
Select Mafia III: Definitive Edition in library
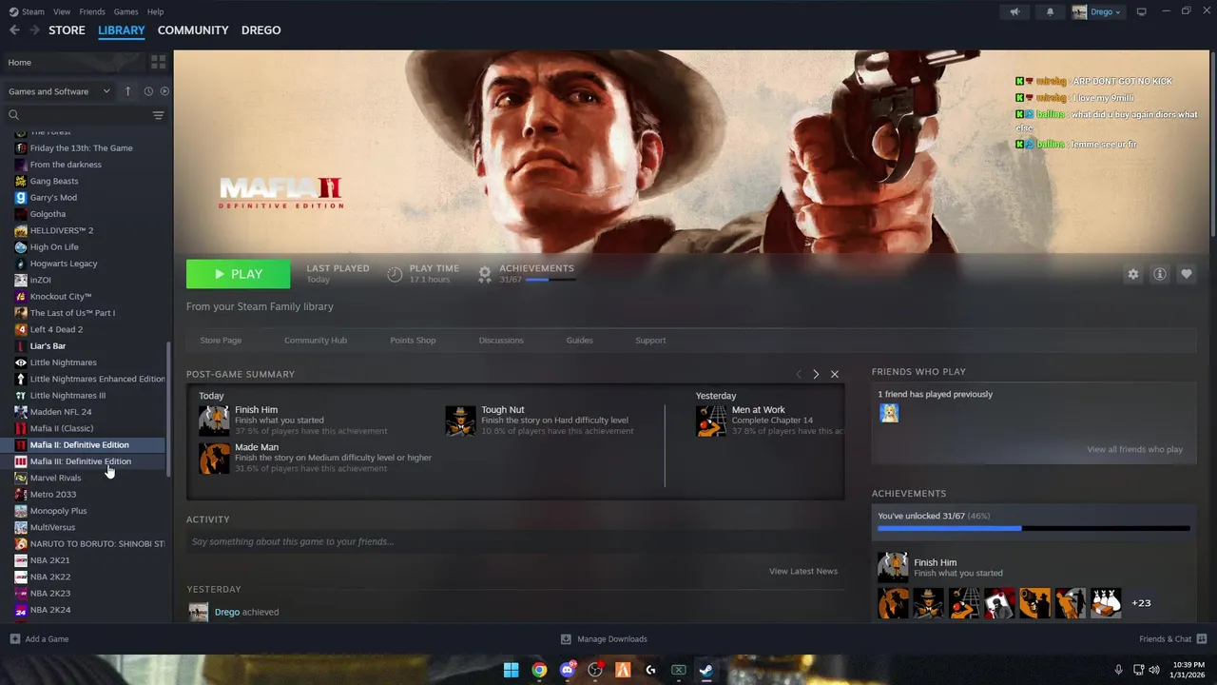click(83, 461)
